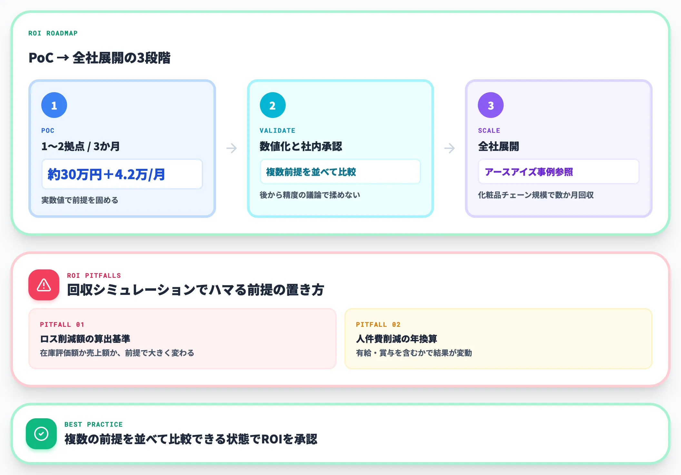Image resolution: width=681 pixels, height=475 pixels.
Task: Click the heading 複数の前提を並べて比較できる状態でROIを承認
Action: coord(191,439)
